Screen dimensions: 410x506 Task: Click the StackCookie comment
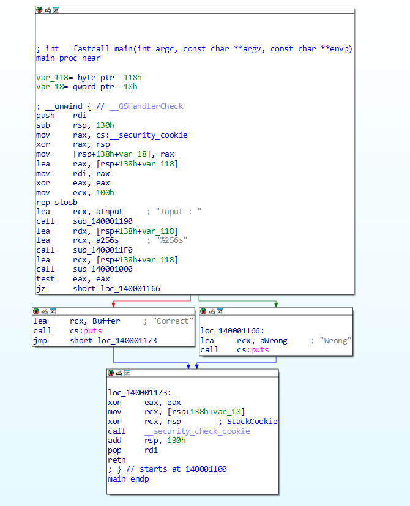point(252,422)
